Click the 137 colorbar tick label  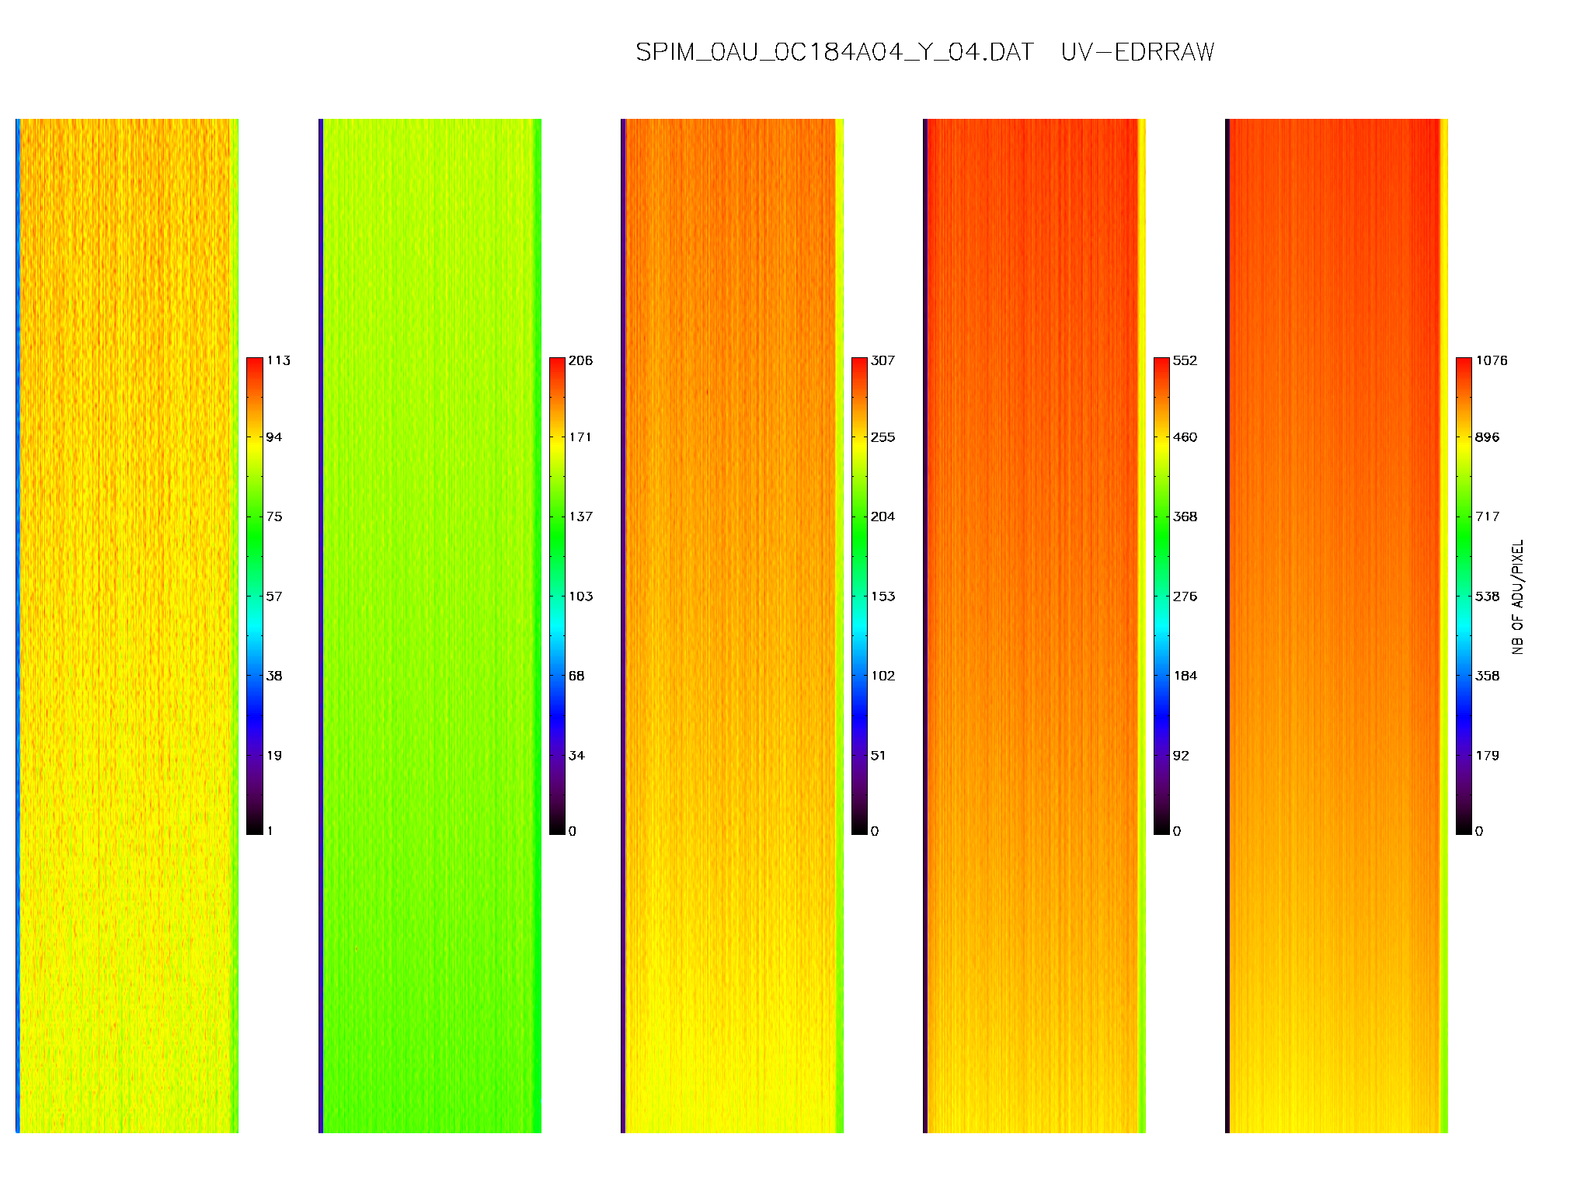click(x=580, y=517)
